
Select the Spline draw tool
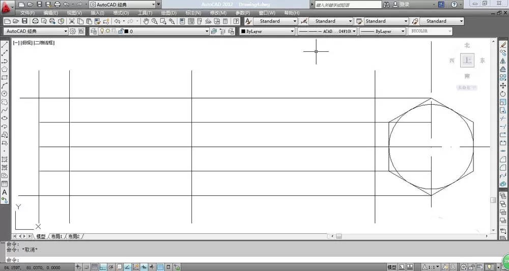point(5,110)
